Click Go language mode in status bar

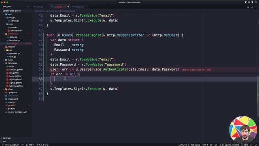coord(216,145)
